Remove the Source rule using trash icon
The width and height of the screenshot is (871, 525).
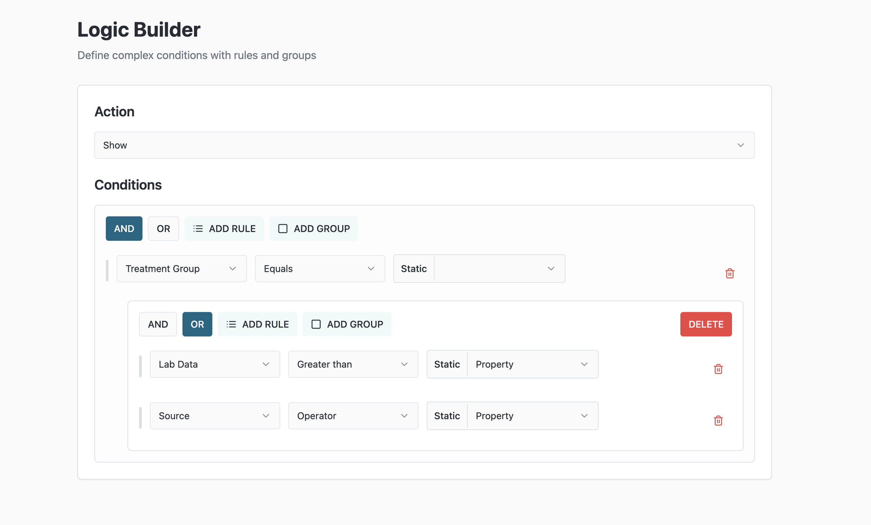point(718,420)
